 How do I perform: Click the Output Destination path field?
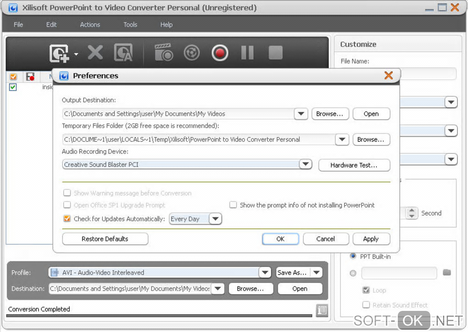click(x=178, y=113)
